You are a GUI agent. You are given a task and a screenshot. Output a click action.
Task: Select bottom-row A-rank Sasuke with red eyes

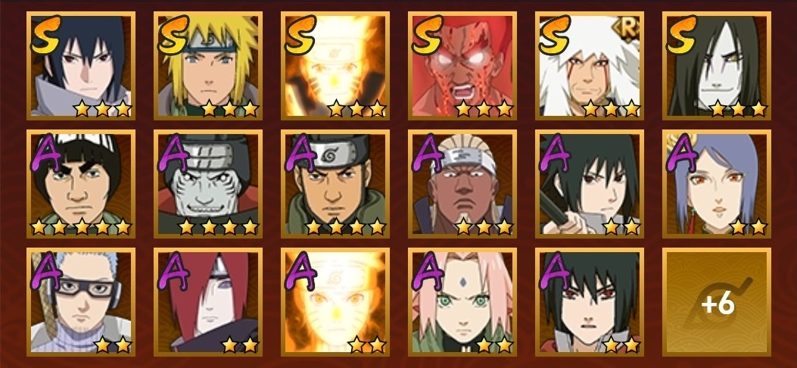589,302
